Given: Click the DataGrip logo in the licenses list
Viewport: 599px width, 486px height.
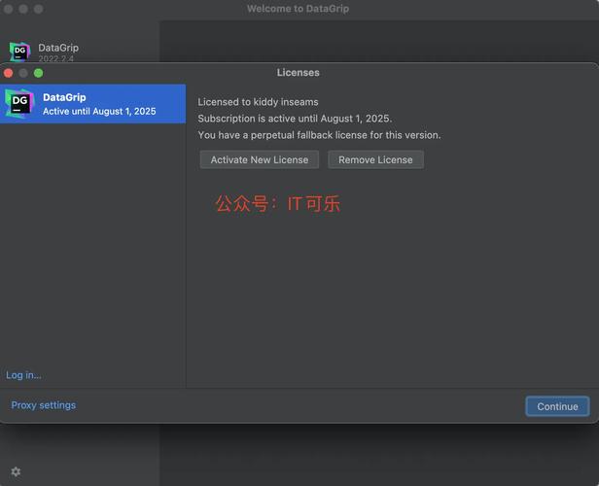Looking at the screenshot, I should [19, 103].
